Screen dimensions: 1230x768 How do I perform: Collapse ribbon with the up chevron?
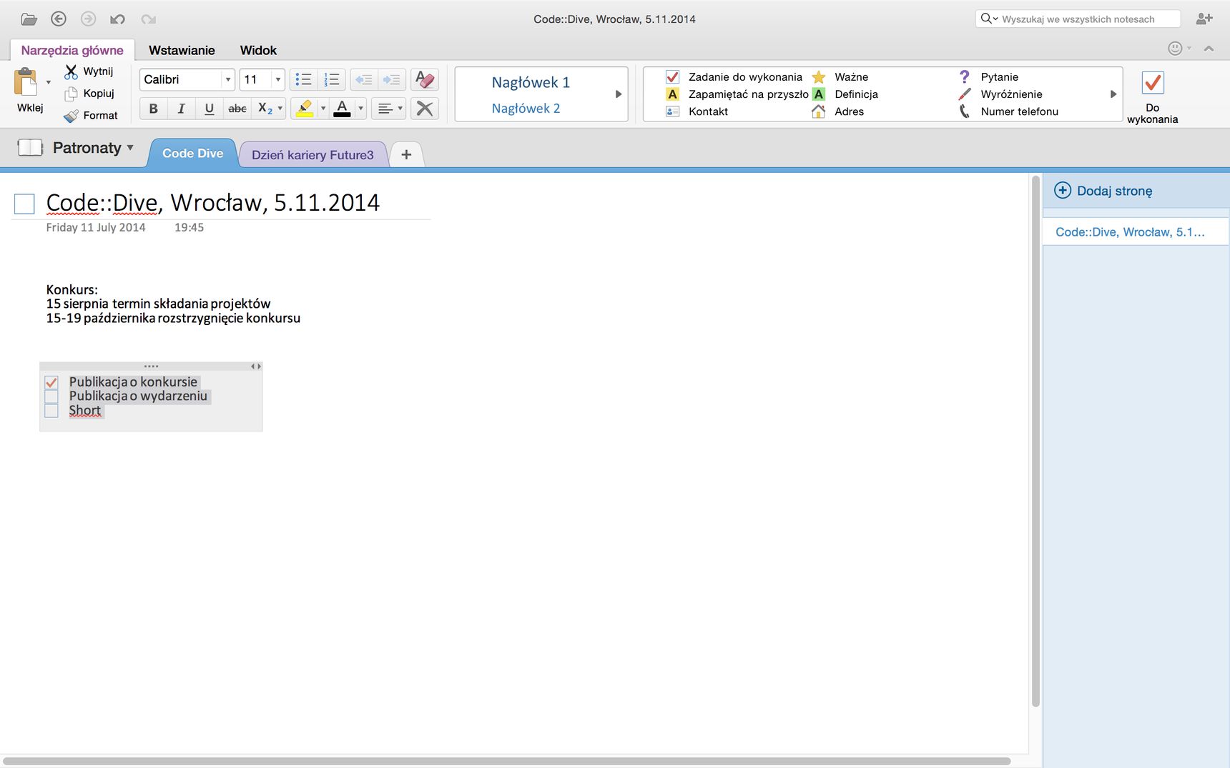[1209, 49]
